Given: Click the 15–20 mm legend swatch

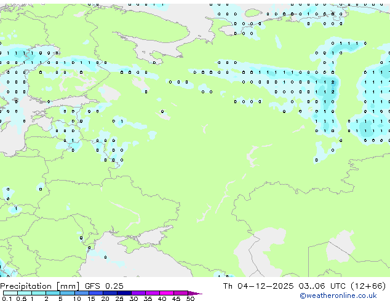Looking at the screenshot, I should click(x=96, y=293).
